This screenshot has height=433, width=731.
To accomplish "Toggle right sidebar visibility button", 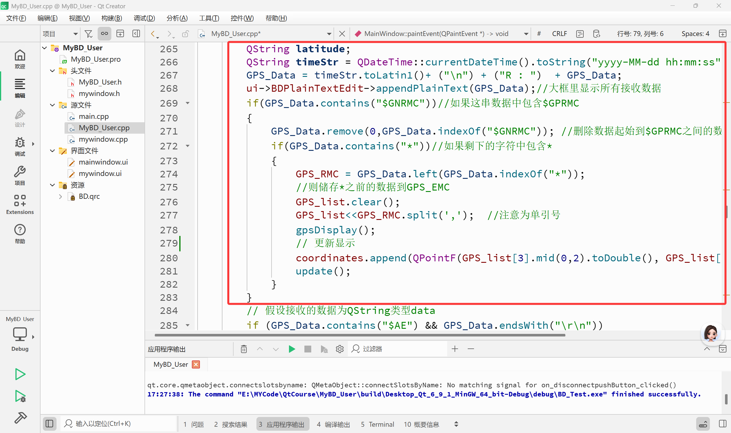I will tap(722, 424).
